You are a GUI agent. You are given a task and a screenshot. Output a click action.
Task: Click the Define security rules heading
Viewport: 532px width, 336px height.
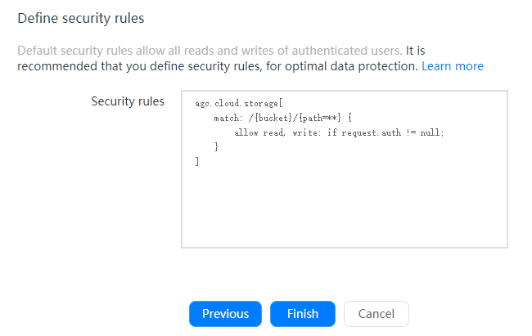pos(81,17)
